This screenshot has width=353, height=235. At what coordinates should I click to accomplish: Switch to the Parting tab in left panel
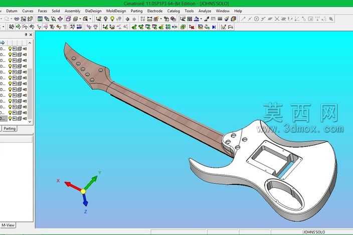(10, 128)
